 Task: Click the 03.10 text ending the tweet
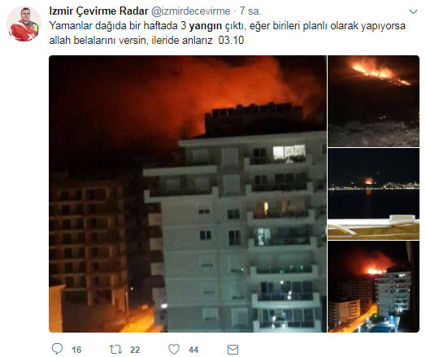(x=231, y=40)
